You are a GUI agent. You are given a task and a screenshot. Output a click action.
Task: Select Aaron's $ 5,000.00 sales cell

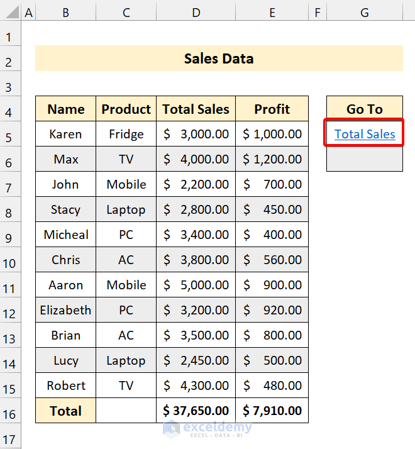tap(196, 285)
